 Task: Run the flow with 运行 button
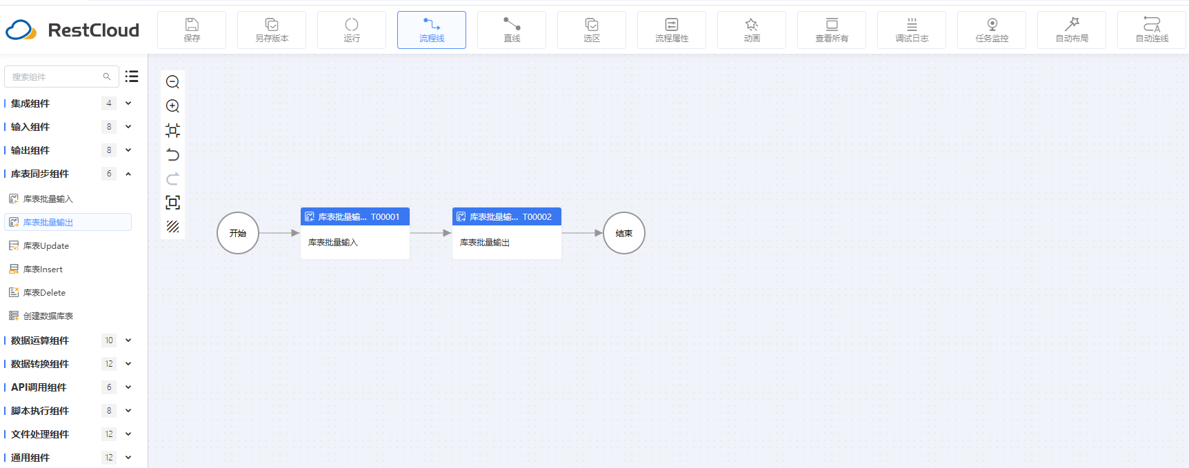point(352,30)
